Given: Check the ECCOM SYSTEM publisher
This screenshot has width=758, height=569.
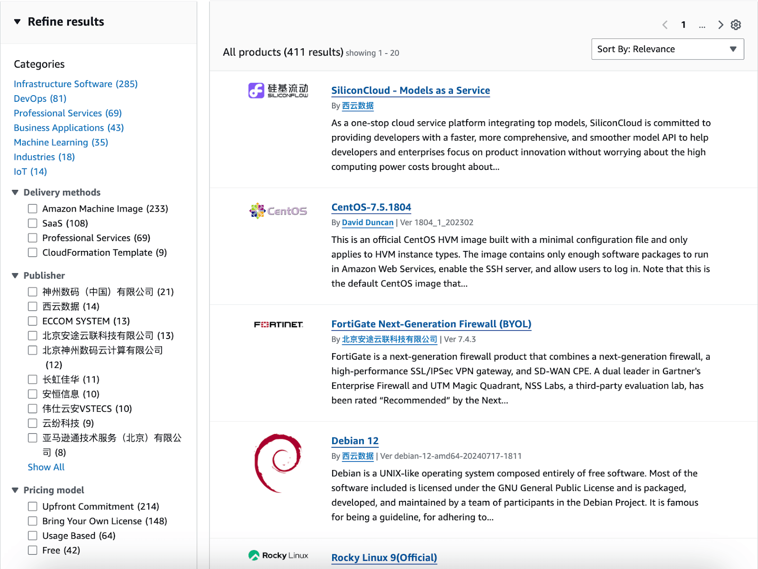Looking at the screenshot, I should point(33,321).
